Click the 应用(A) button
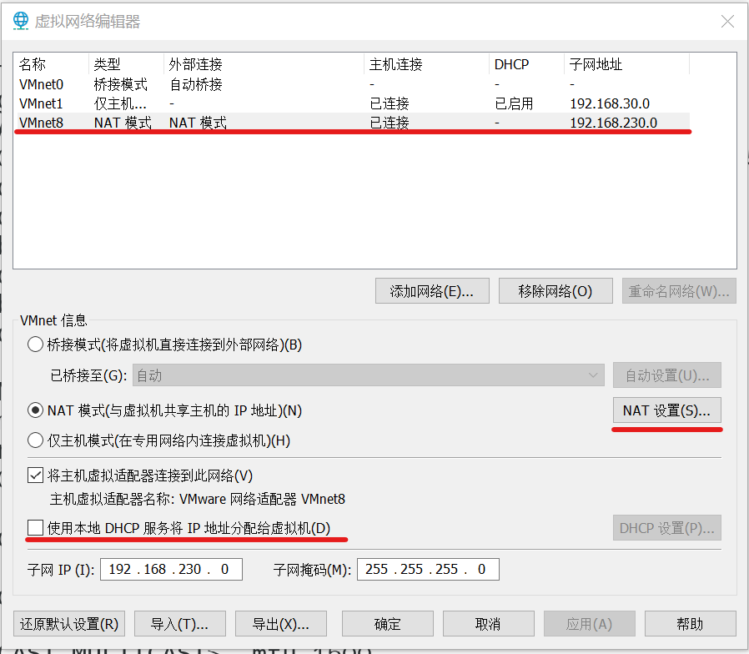This screenshot has width=749, height=654. (x=590, y=624)
